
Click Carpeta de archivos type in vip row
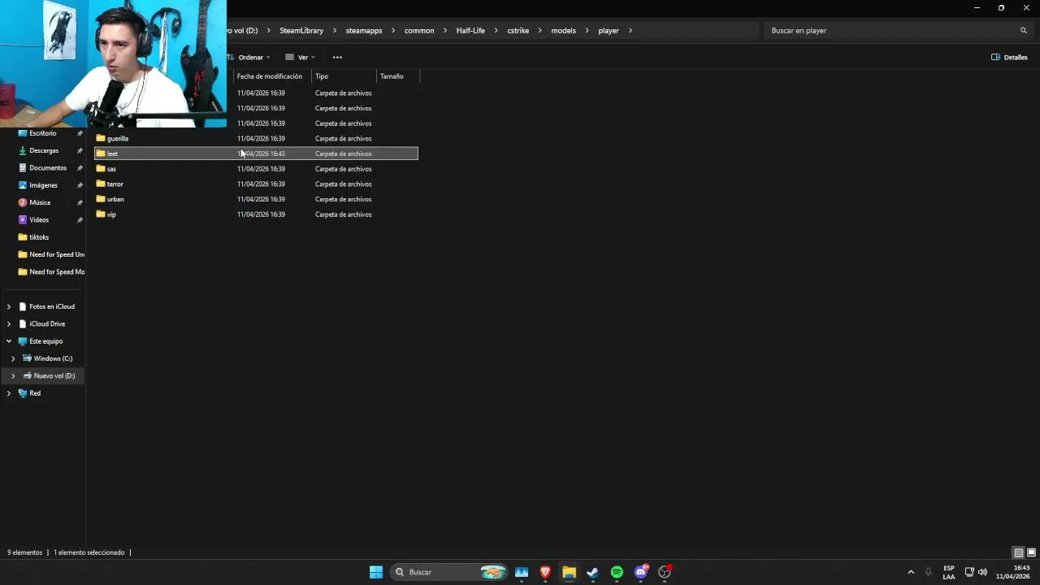tap(343, 214)
